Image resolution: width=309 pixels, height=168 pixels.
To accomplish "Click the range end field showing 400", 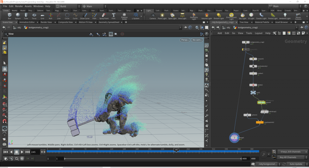I will [244, 159].
